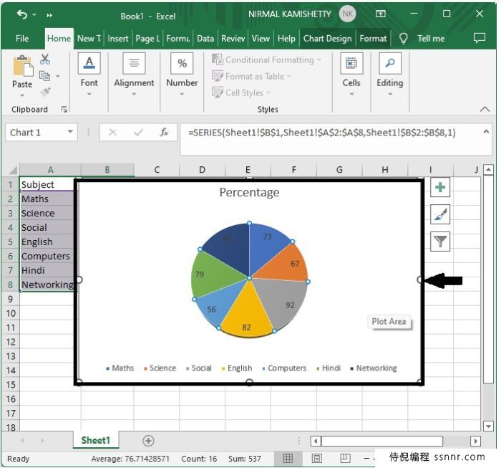
Task: Collapse the ribbon with the caret
Action: click(485, 110)
